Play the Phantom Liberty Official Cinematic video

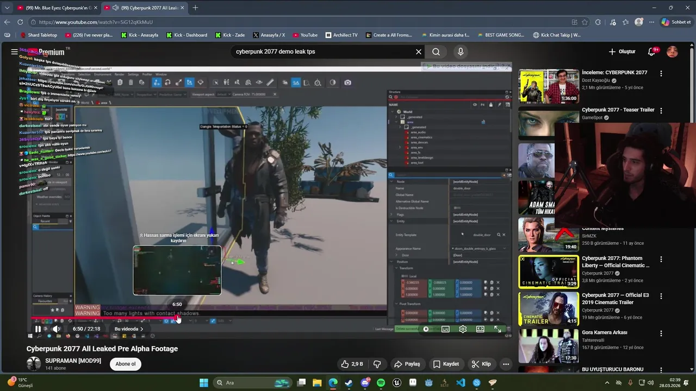[x=548, y=272]
